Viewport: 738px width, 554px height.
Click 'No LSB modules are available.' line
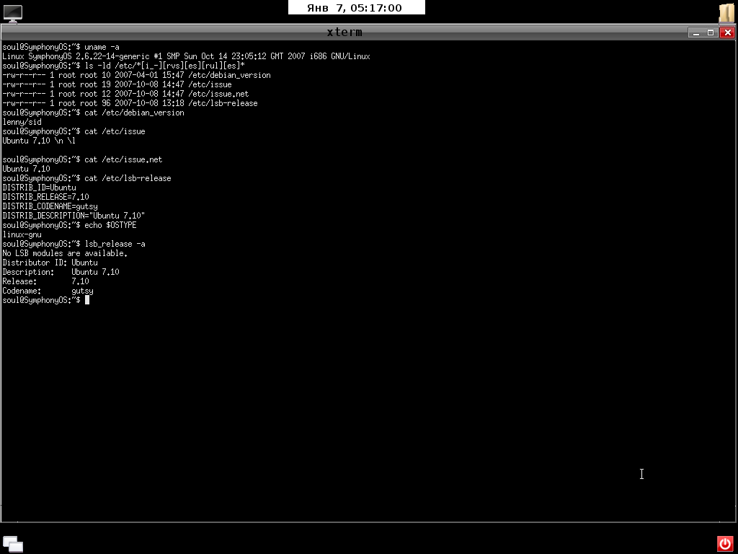click(x=65, y=253)
